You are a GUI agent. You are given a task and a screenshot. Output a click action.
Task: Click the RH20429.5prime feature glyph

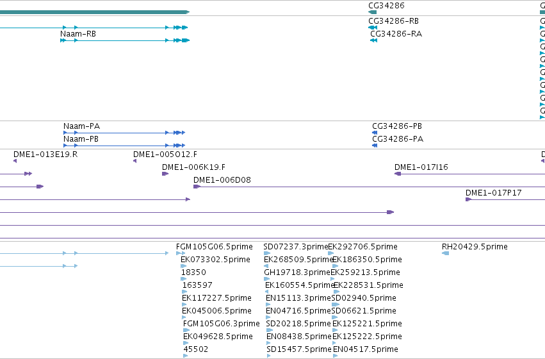coord(445,253)
